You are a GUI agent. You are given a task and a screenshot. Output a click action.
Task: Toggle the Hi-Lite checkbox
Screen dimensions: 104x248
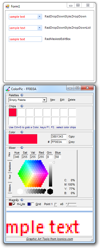14,204
